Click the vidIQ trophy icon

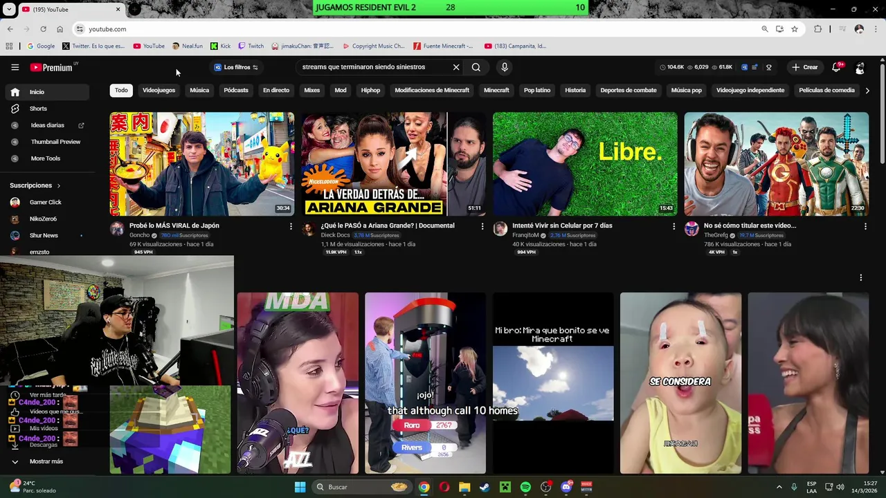click(x=768, y=67)
